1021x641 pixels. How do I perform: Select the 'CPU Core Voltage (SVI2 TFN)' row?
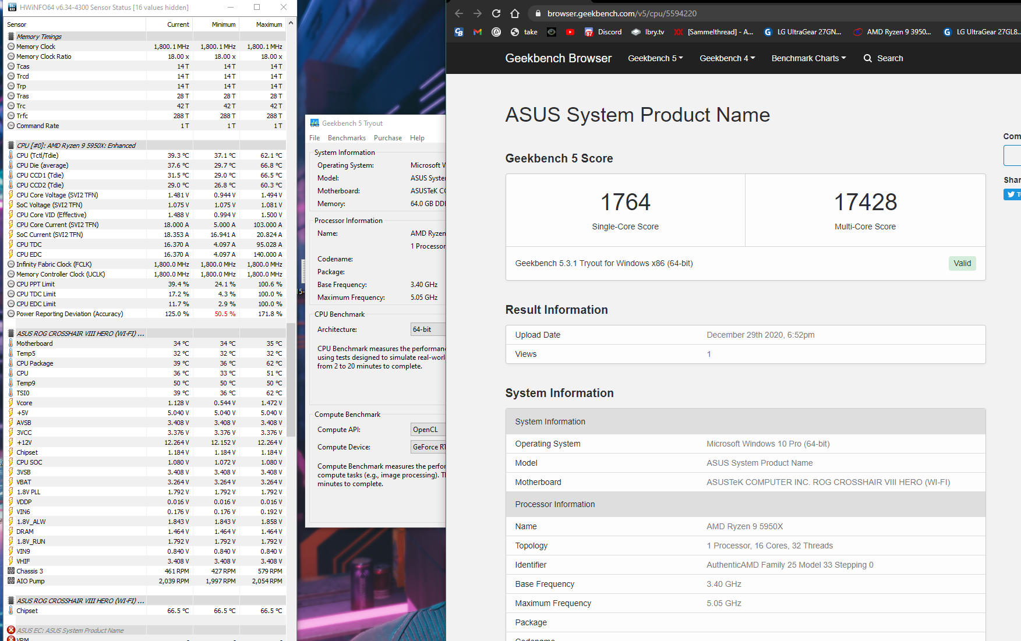coord(146,194)
